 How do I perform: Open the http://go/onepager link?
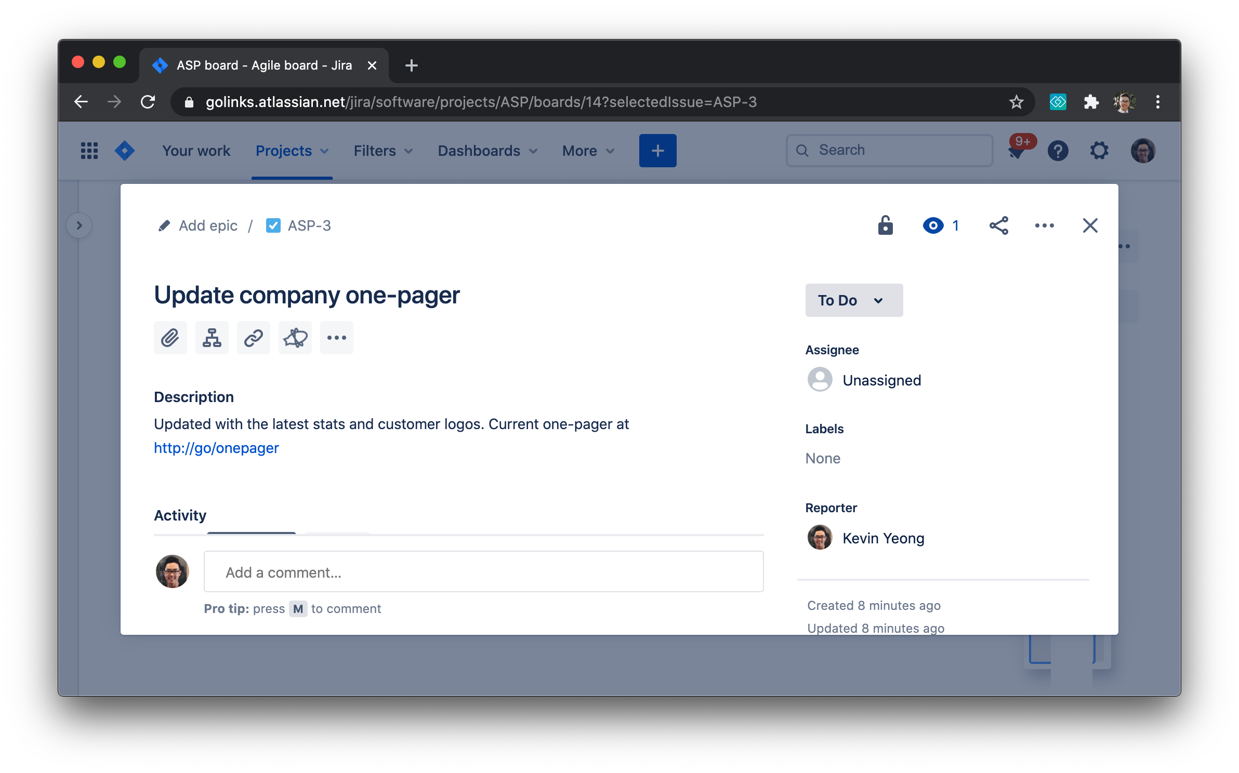pos(216,448)
